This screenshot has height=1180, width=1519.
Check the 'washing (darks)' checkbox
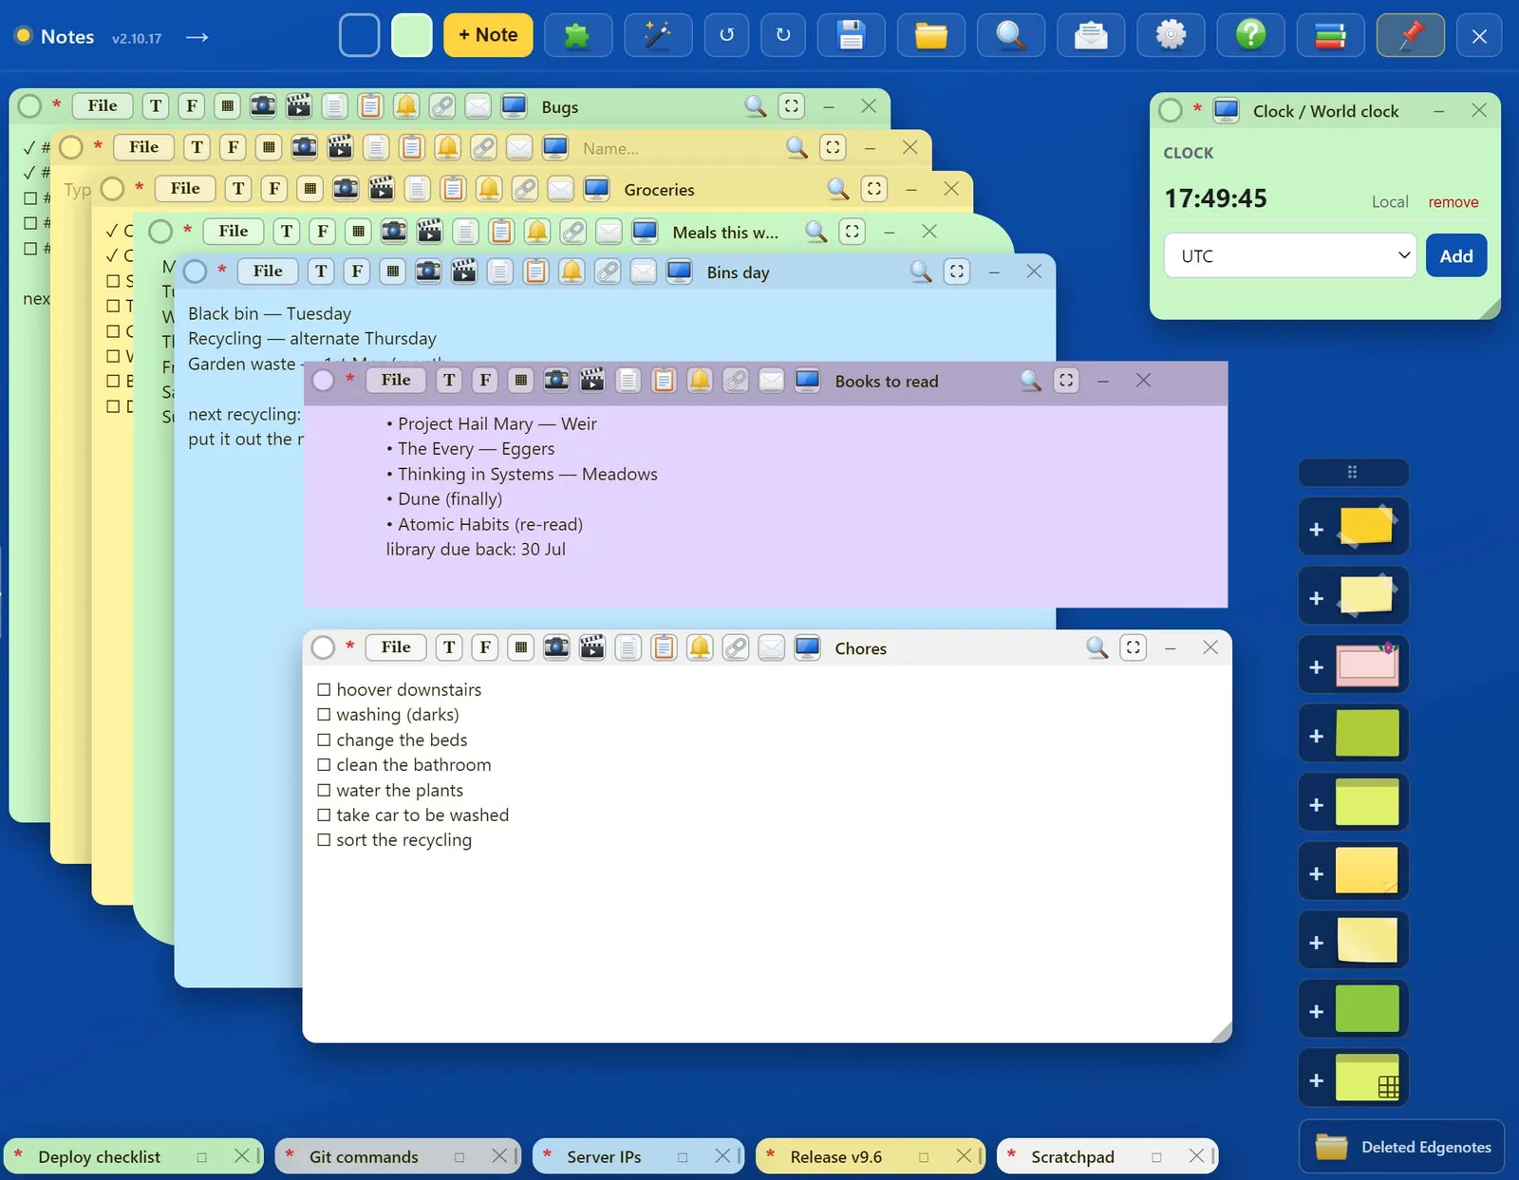[324, 714]
